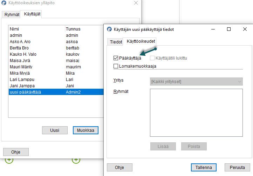Viewport: 253px width, 176px height.
Task: Create a new user with Uusi
Action: point(55,130)
